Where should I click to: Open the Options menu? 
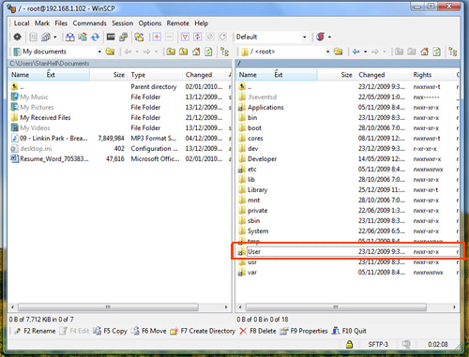coord(150,23)
